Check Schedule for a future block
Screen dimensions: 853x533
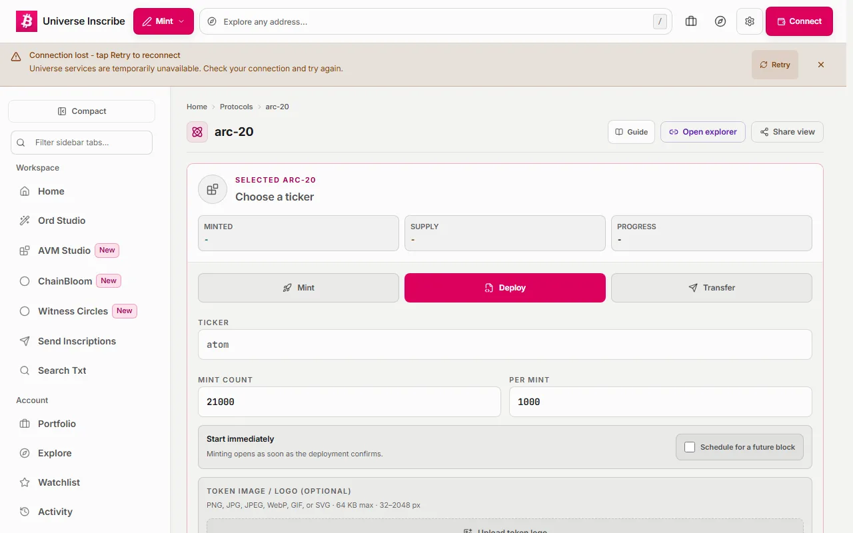coord(690,447)
